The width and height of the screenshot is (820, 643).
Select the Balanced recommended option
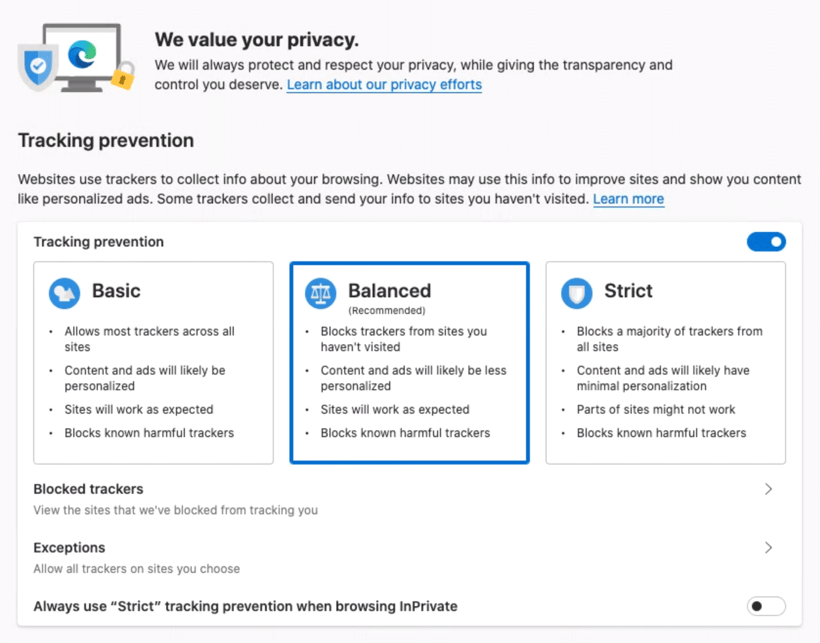[409, 362]
